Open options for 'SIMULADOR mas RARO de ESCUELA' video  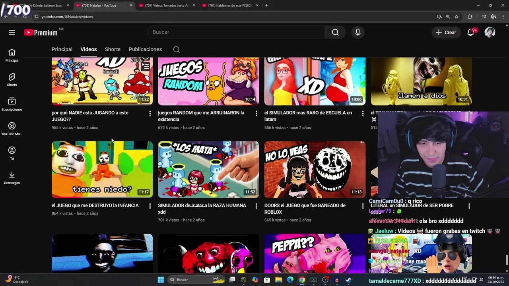pos(363,113)
